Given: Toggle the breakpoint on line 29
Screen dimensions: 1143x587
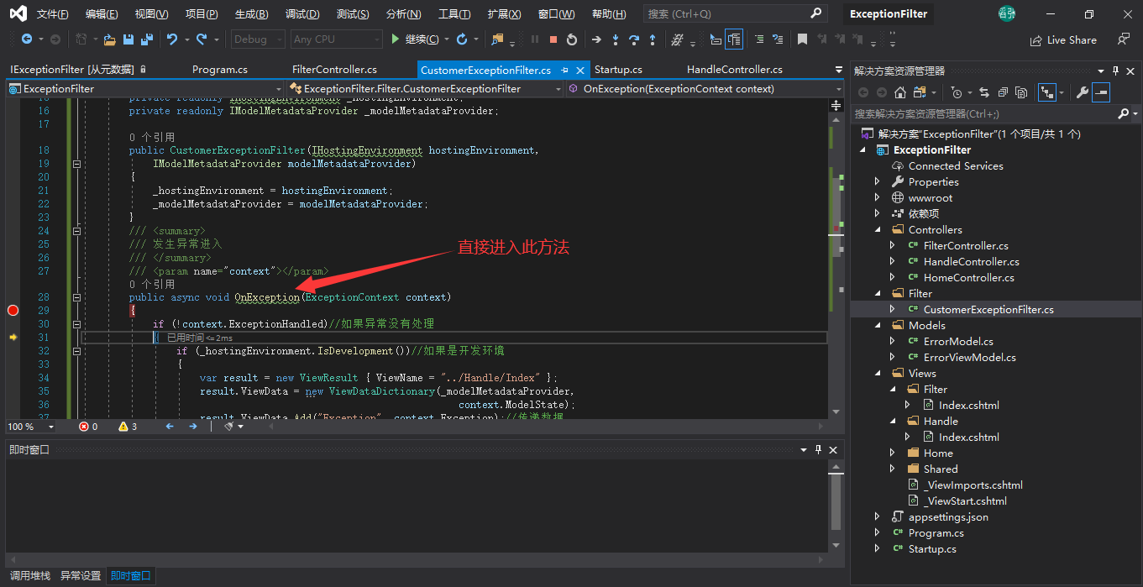Looking at the screenshot, I should pos(13,311).
